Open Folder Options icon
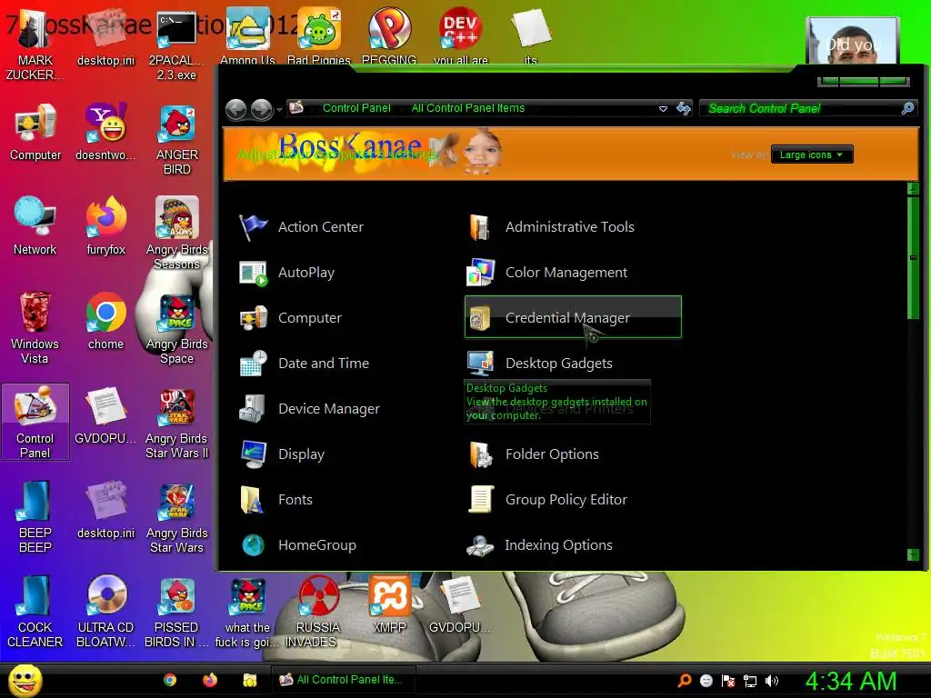The width and height of the screenshot is (931, 698). tap(480, 454)
